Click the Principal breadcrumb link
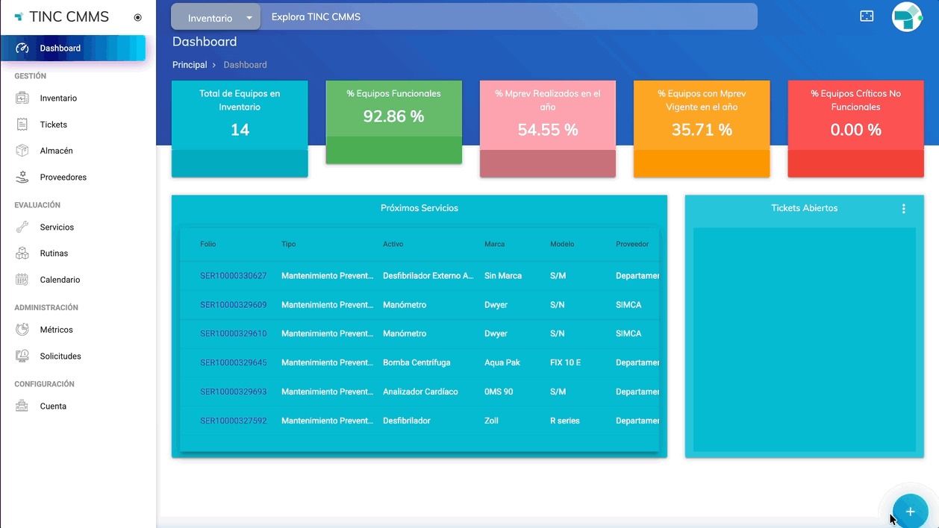The width and height of the screenshot is (939, 528). [190, 65]
